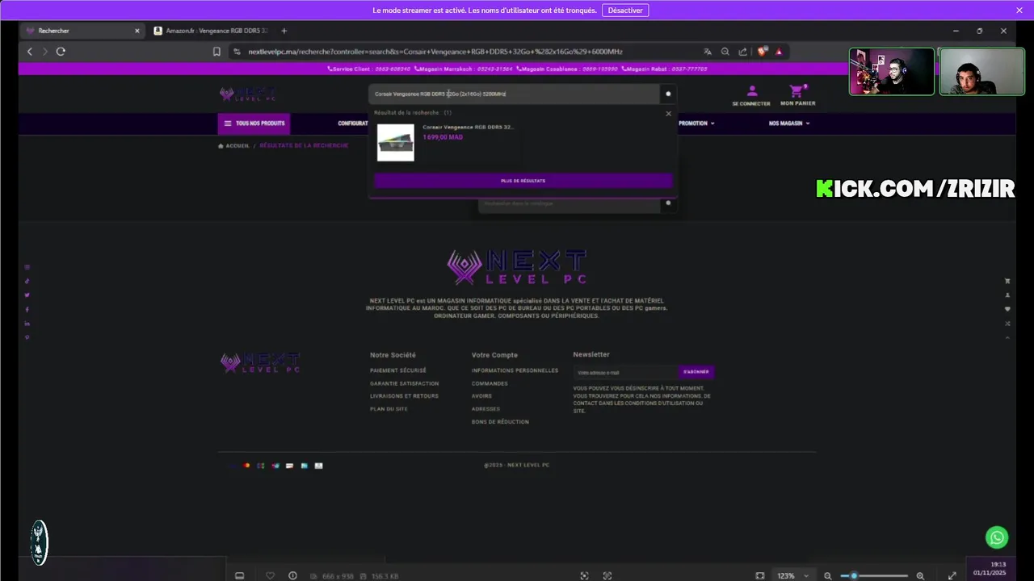Click the viewer fullscreen arrows icon
This screenshot has width=1034, height=581.
[952, 575]
